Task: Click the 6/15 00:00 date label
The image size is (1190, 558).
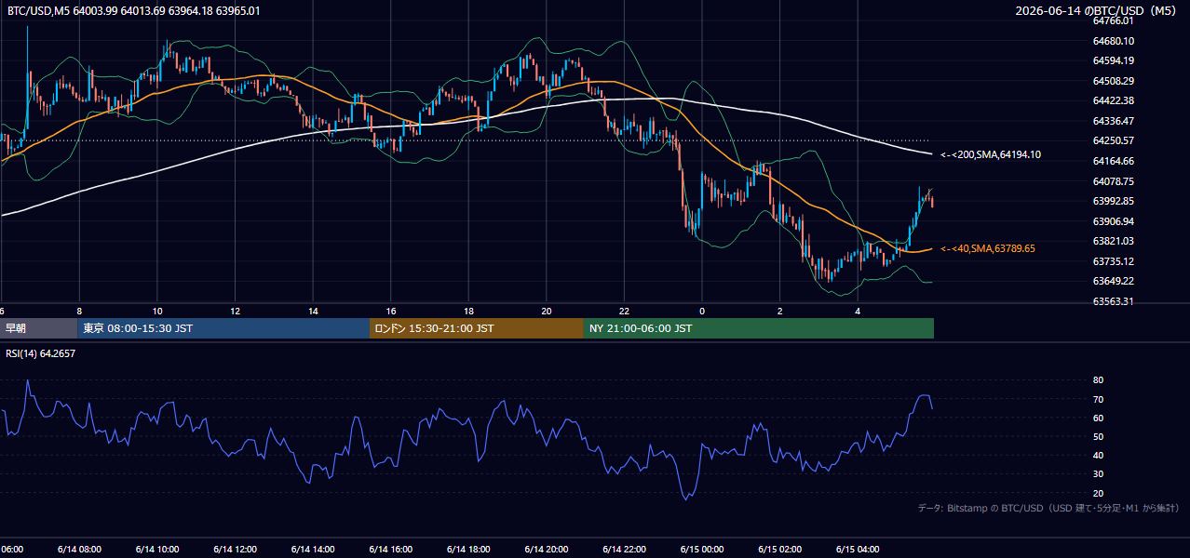Action: click(x=702, y=550)
